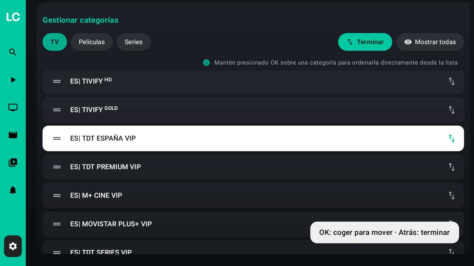Click reorder arrows for ES| TIVIFY HD
The image size is (474, 266).
[x=451, y=81]
